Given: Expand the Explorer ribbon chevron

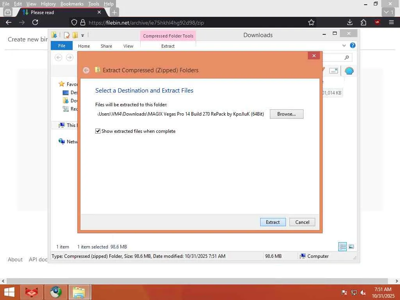Looking at the screenshot, I should 344,46.
